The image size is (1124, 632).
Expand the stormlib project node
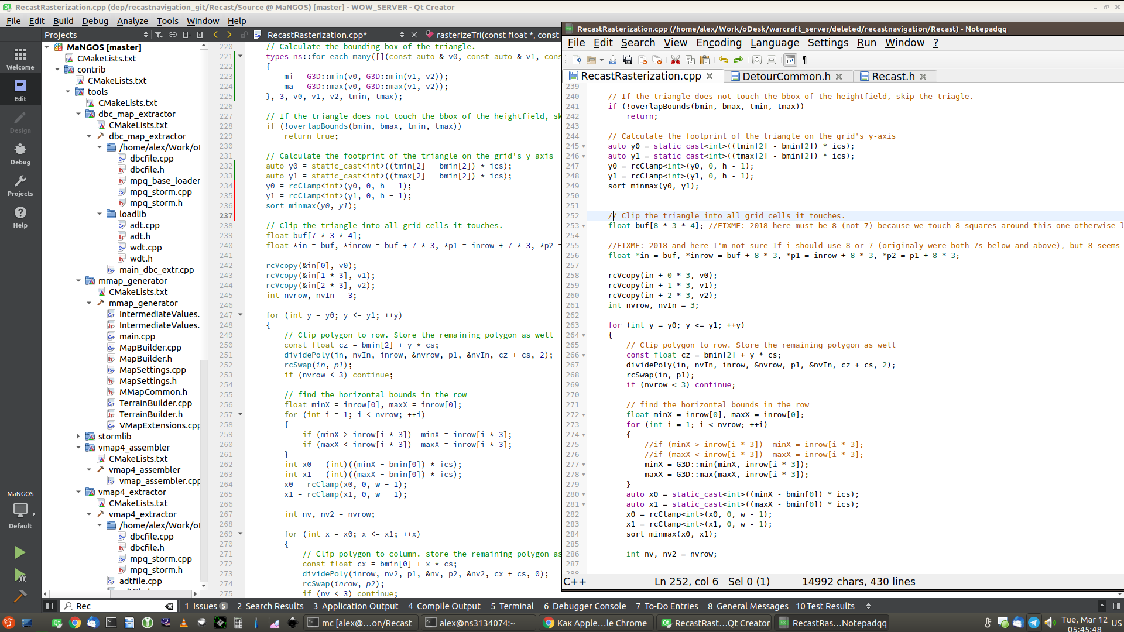point(79,436)
